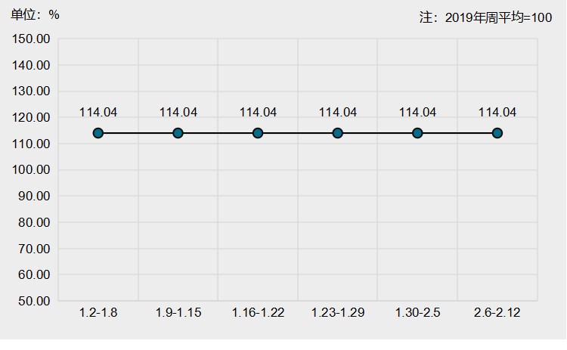Click the data point for 1.23-1.29
Screen dimensions: 567x350
point(338,133)
